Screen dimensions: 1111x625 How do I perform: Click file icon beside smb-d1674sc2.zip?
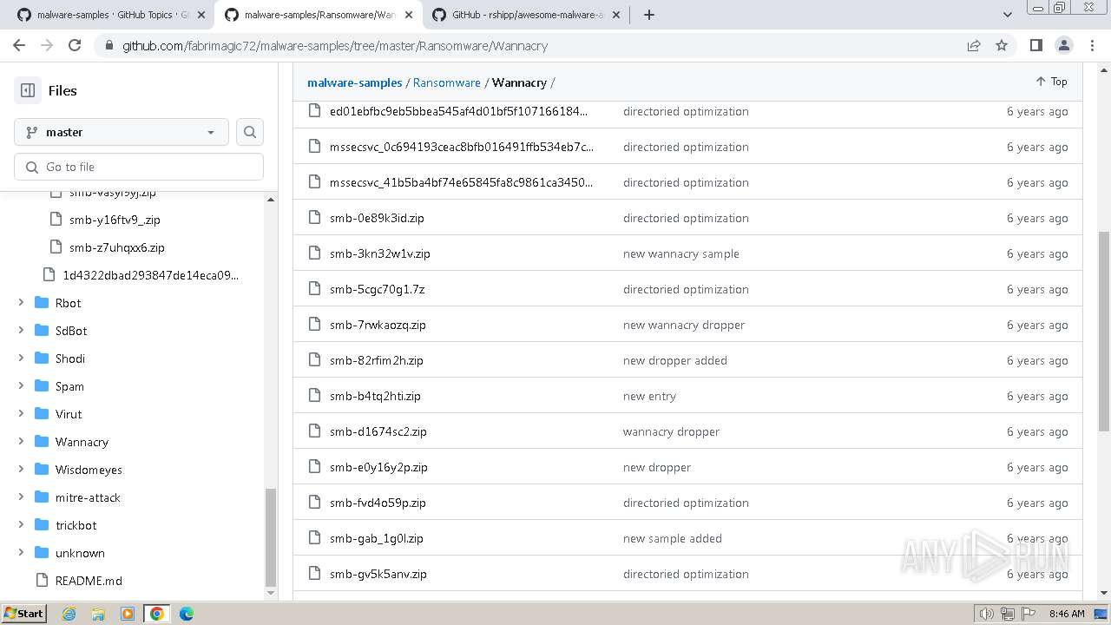pyautogui.click(x=315, y=431)
